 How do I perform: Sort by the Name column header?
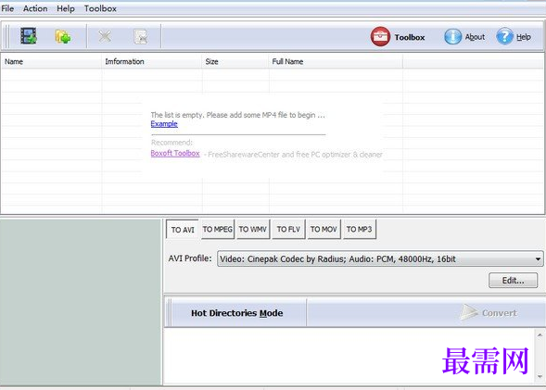[x=51, y=61]
